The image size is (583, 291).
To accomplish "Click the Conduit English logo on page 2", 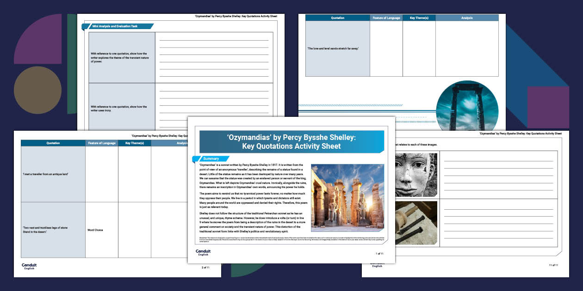I will coord(29,267).
